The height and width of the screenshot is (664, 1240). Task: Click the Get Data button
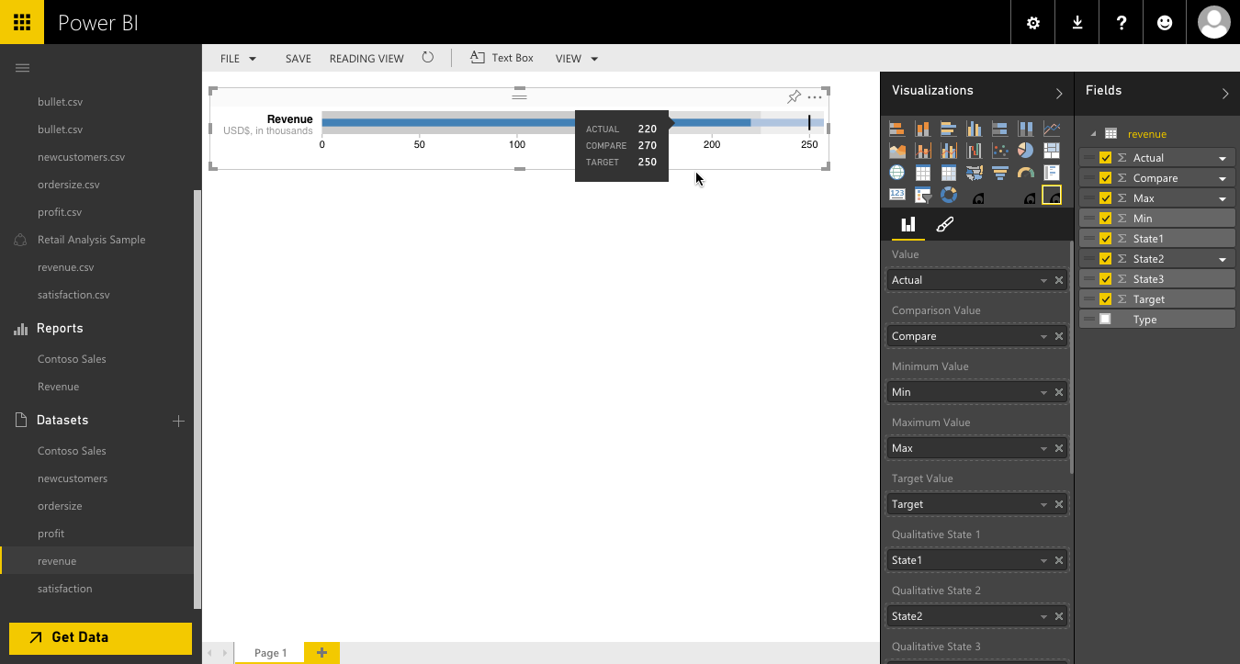99,637
